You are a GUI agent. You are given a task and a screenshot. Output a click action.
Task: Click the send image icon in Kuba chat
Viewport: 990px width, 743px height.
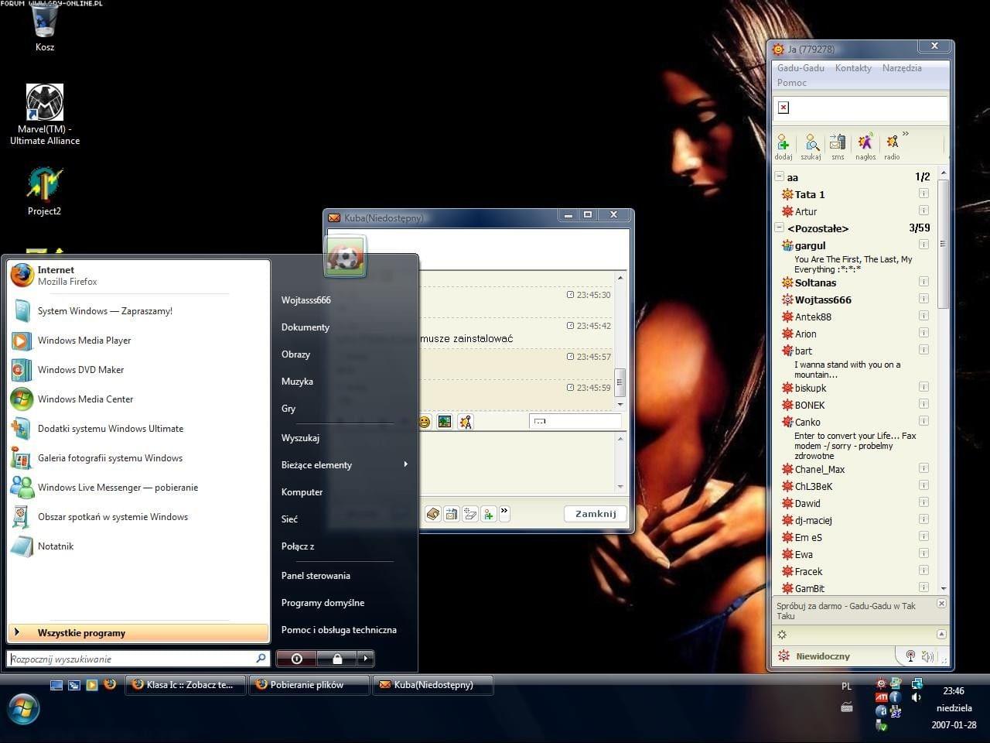click(x=444, y=422)
